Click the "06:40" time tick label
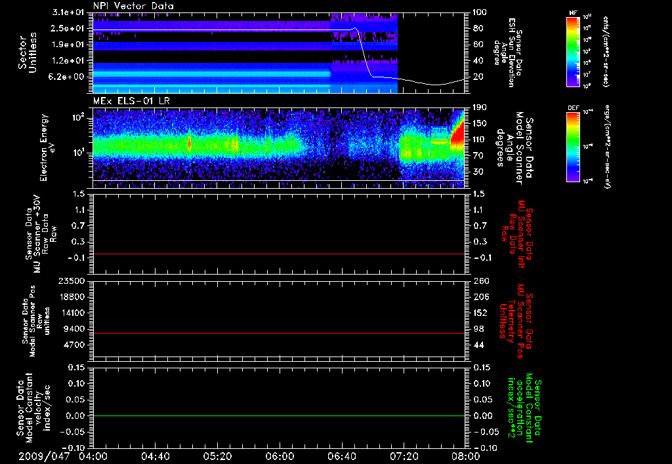This screenshot has height=464, width=672. 341,456
